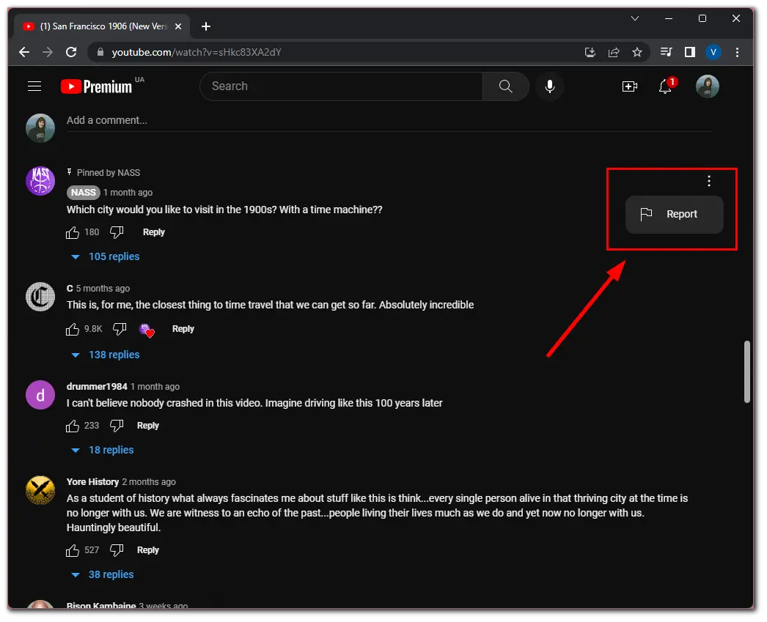Open the browser media controls
767x622 pixels.
coord(667,52)
